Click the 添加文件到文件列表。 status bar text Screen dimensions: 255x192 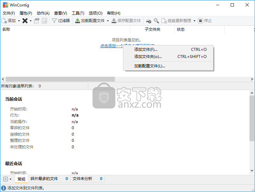26,188
